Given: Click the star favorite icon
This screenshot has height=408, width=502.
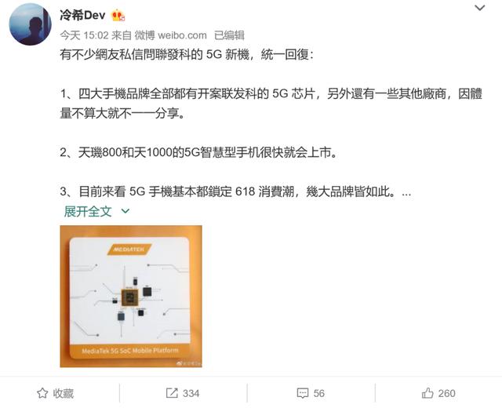Looking at the screenshot, I should tap(42, 393).
